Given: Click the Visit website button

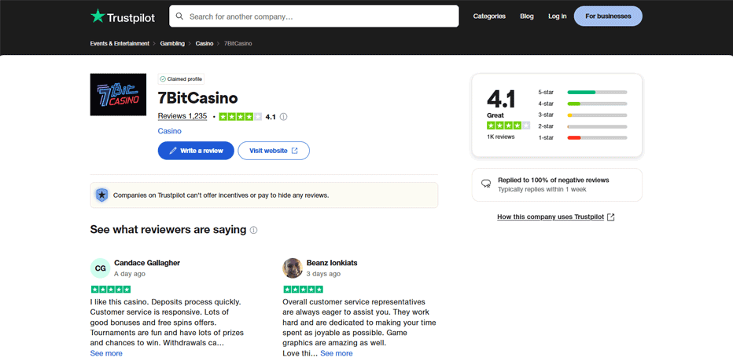Looking at the screenshot, I should click(x=274, y=151).
